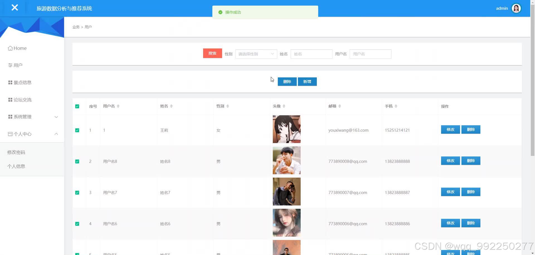
Task: Sort 用户名 column using sort arrows
Action: tap(118, 106)
